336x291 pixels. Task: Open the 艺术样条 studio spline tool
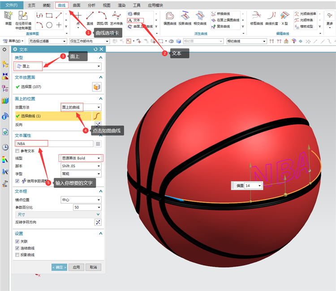tap(116, 18)
